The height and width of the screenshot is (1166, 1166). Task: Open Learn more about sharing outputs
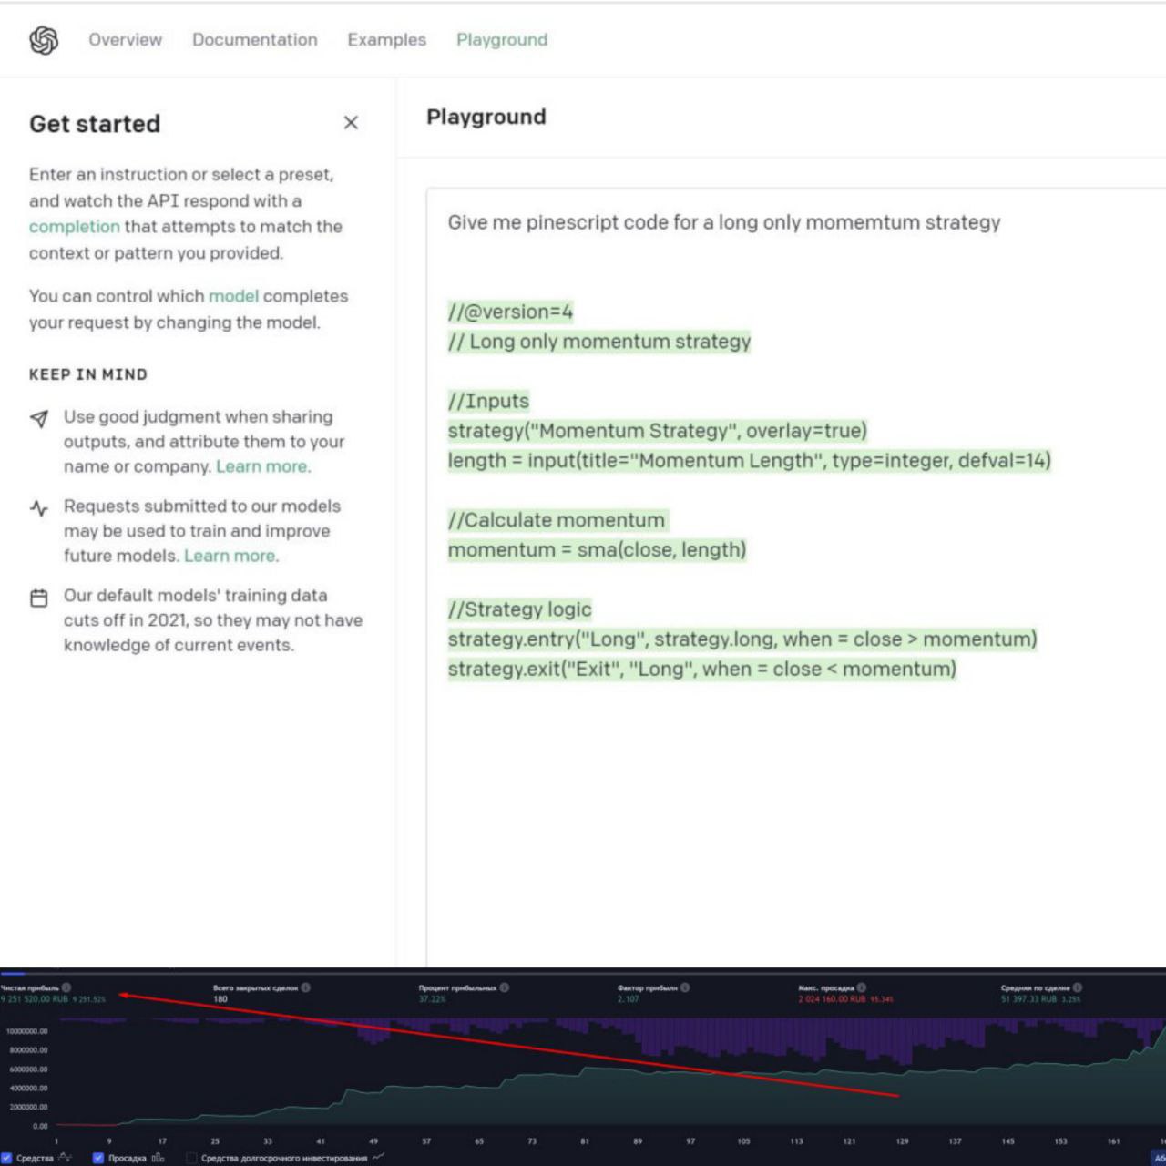[x=261, y=466]
